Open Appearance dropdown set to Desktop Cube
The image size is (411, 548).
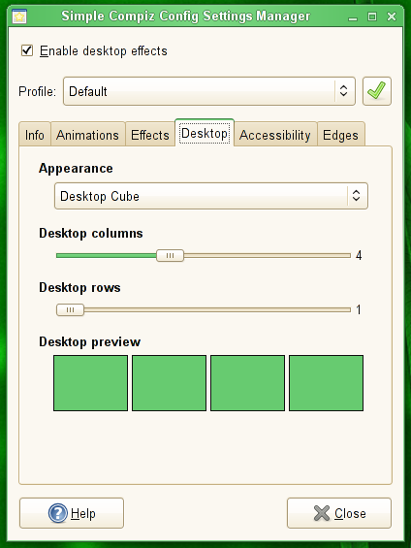[x=211, y=196]
